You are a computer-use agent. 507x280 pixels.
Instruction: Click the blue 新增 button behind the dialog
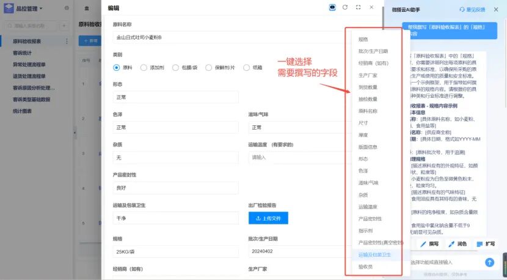point(90,41)
